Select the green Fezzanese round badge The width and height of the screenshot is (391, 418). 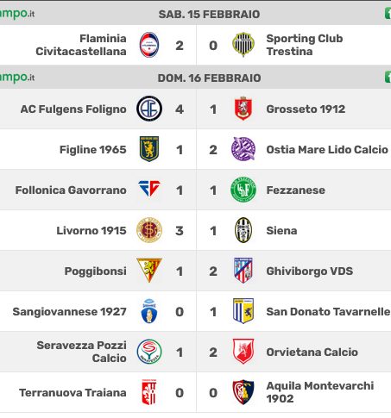tap(243, 190)
